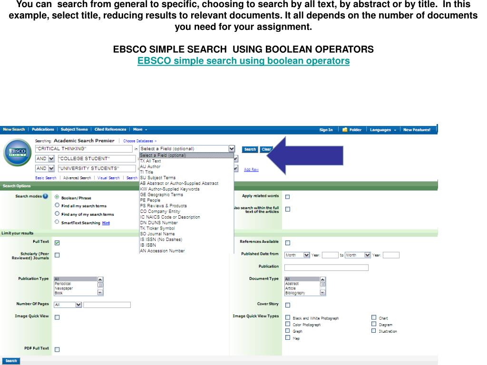Check Black and White Photograph type
The width and height of the screenshot is (487, 365).
point(288,317)
